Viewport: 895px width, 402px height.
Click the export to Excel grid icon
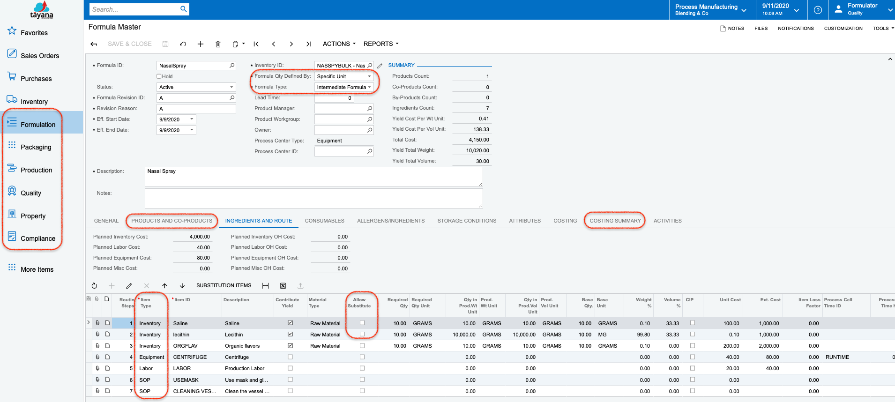click(x=283, y=286)
